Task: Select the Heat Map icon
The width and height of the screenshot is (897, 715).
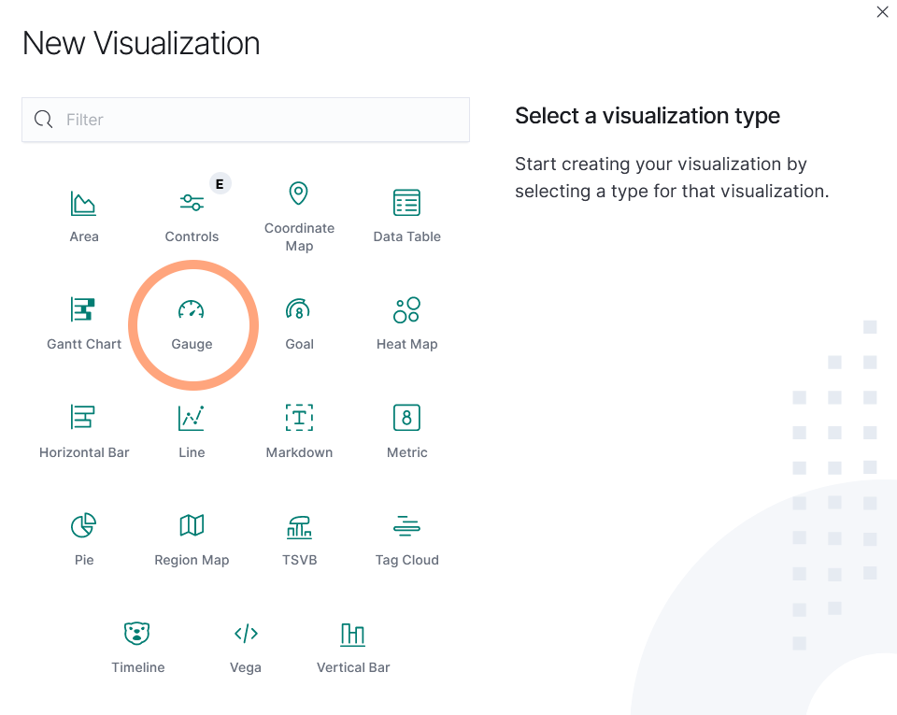Action: (406, 310)
